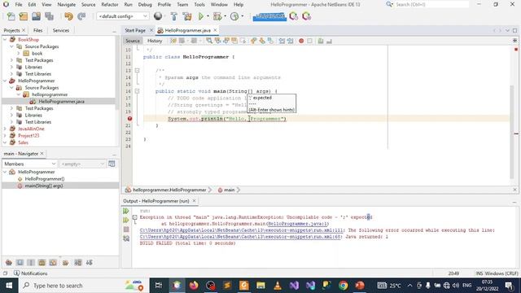Click the Search (Ctrl+I) field
This screenshot has height=293, width=521.
[432, 5]
